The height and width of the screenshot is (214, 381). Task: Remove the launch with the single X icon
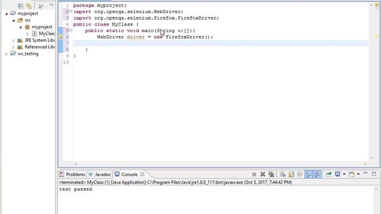263,174
